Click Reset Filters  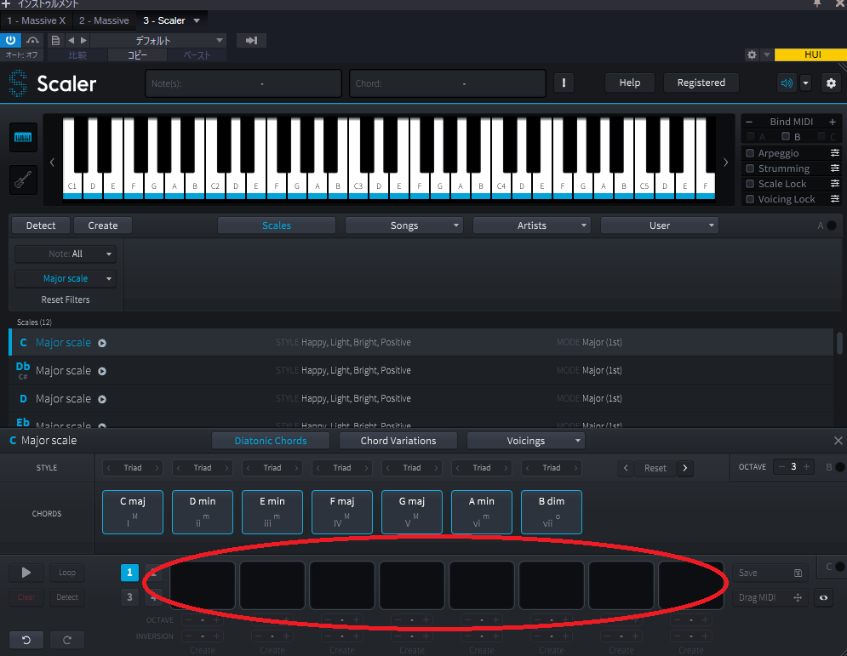(66, 299)
